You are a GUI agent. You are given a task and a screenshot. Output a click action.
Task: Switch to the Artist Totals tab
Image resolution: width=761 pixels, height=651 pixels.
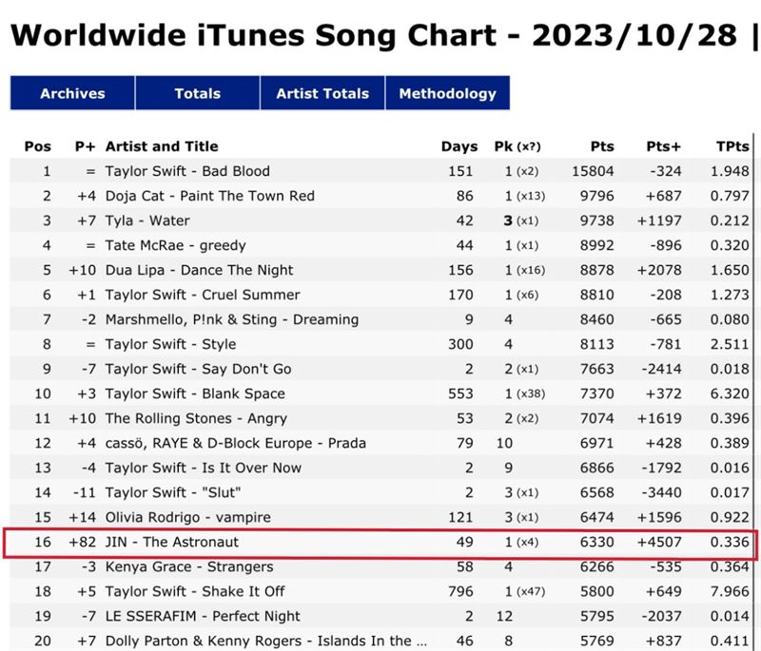click(322, 93)
